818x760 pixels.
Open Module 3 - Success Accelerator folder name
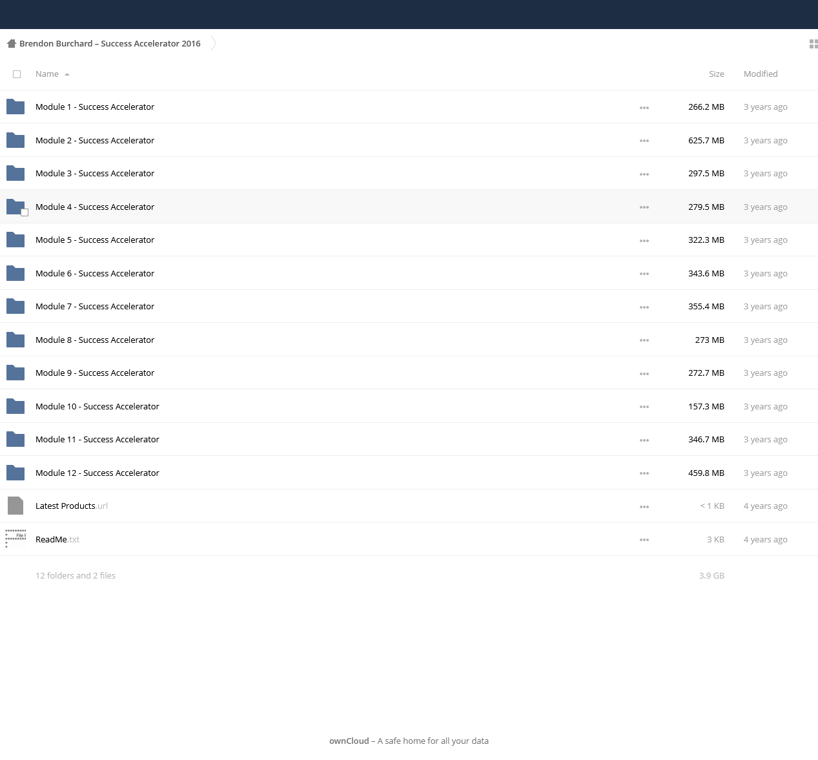[x=95, y=173]
